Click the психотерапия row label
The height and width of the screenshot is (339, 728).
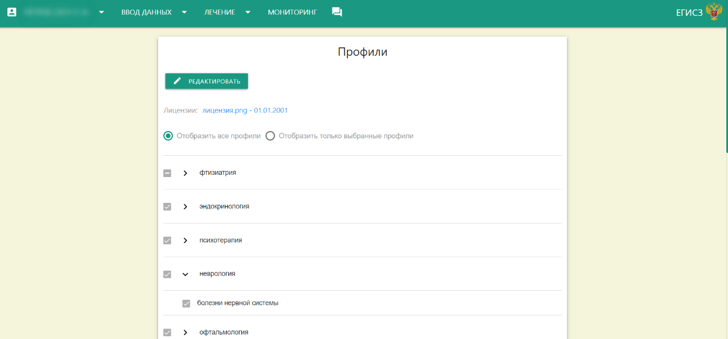[x=221, y=240]
